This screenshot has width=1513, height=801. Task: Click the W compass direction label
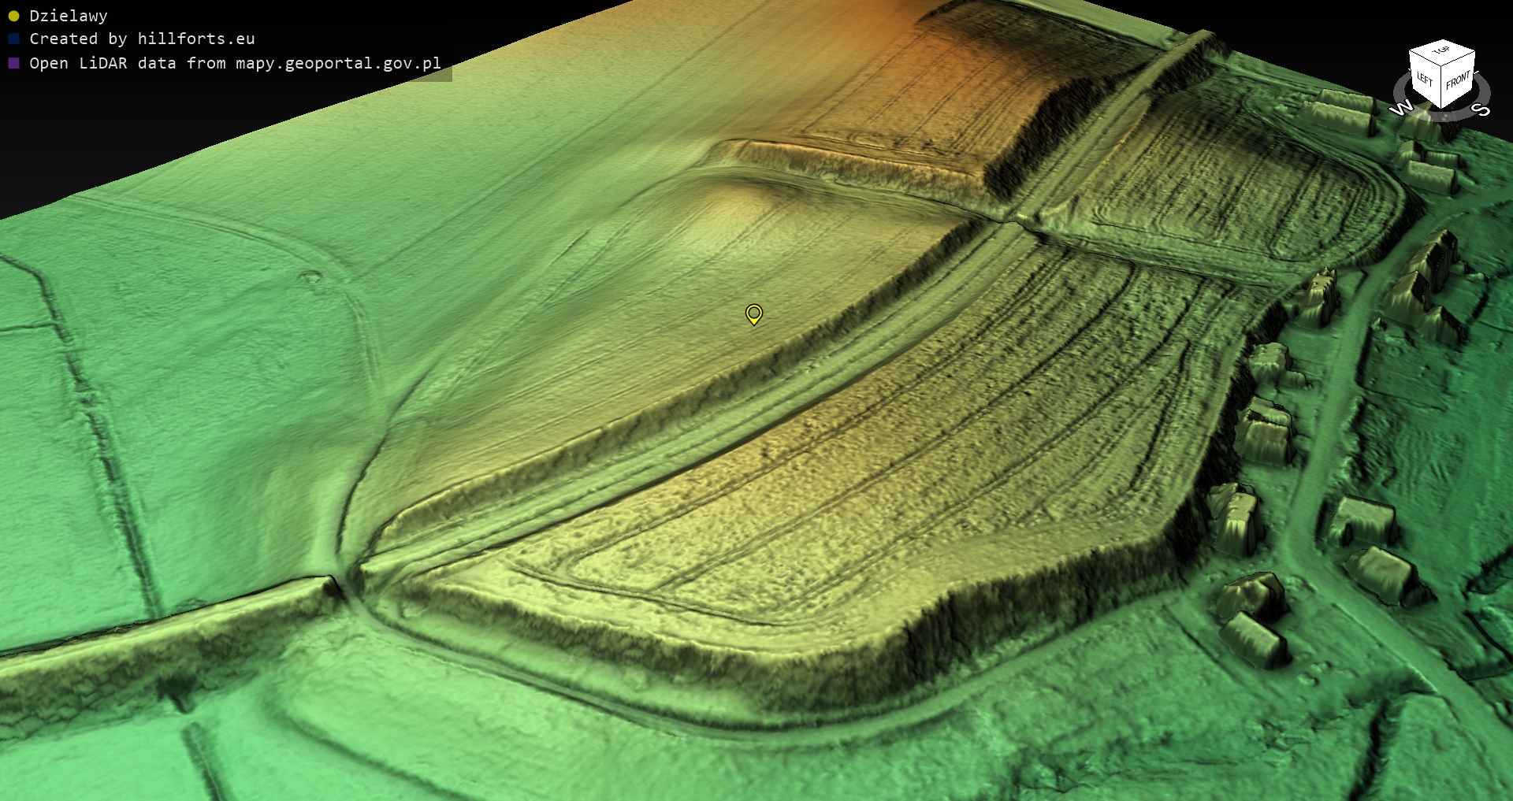tap(1401, 108)
